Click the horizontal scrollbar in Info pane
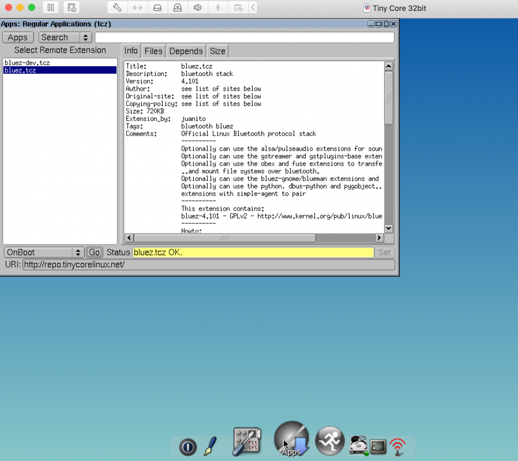The image size is (518, 461). click(x=225, y=238)
